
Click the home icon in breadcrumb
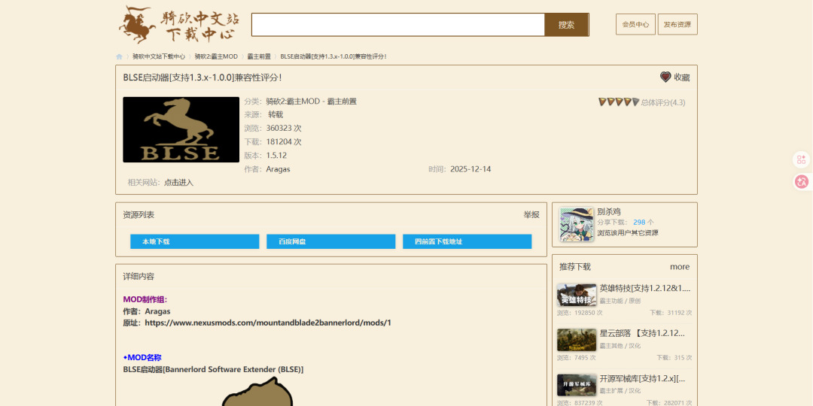point(119,56)
